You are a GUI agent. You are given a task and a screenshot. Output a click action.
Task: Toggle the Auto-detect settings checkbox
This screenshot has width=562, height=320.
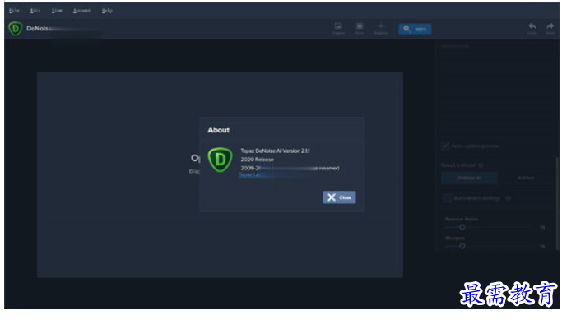click(x=447, y=197)
